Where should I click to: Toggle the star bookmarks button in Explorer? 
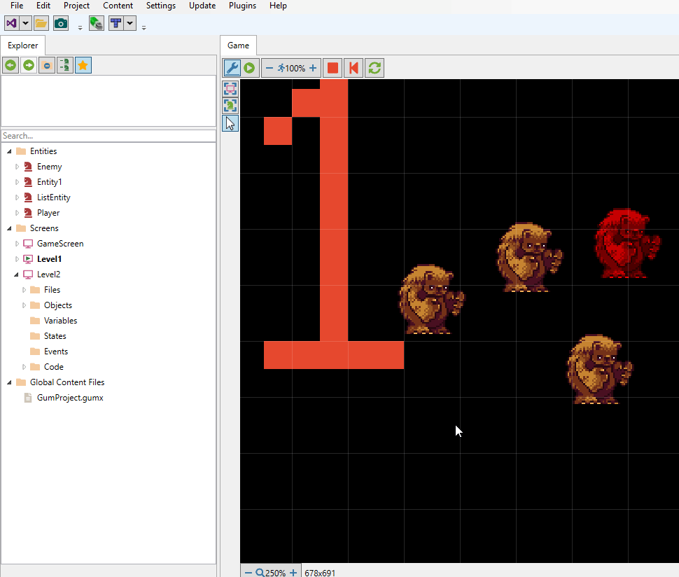coord(83,66)
